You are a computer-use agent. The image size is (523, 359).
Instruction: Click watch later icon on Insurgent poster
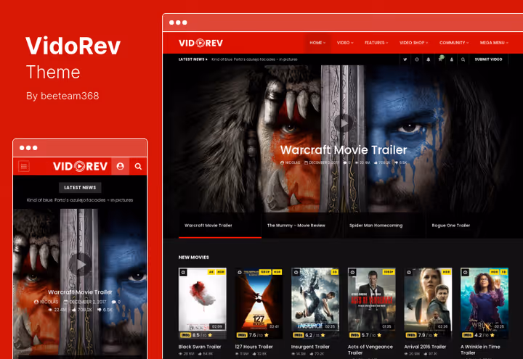click(296, 273)
